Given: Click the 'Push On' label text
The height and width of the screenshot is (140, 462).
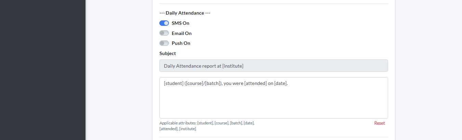Looking at the screenshot, I should [x=181, y=43].
